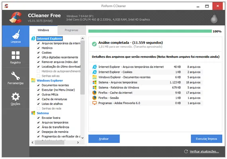Click Firefox icon beside Cache da internet
Screen dimensions: 227x159
click(94, 93)
